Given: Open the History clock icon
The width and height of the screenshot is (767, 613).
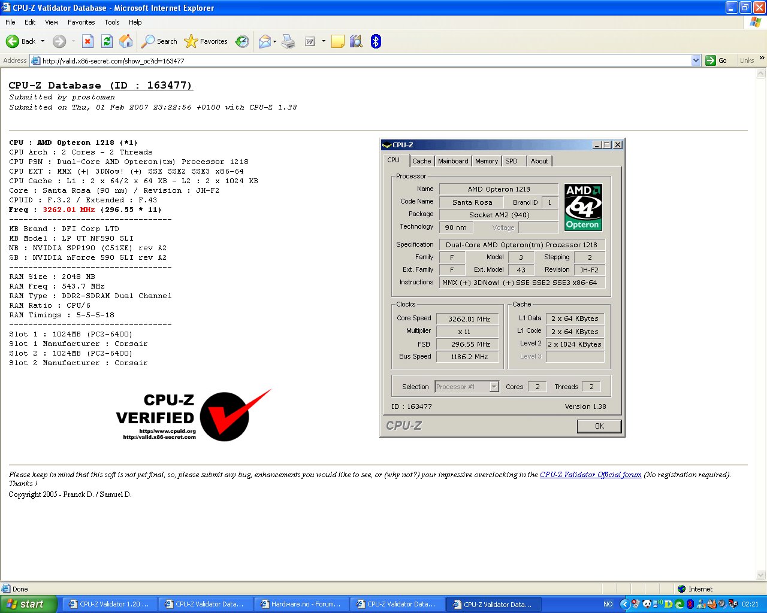Looking at the screenshot, I should (242, 41).
